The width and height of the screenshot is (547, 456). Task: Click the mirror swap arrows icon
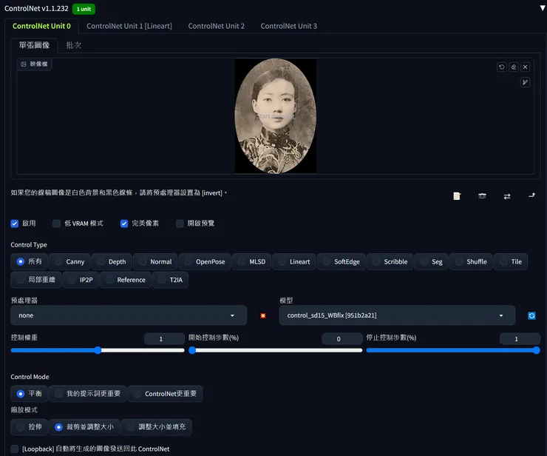coord(507,196)
